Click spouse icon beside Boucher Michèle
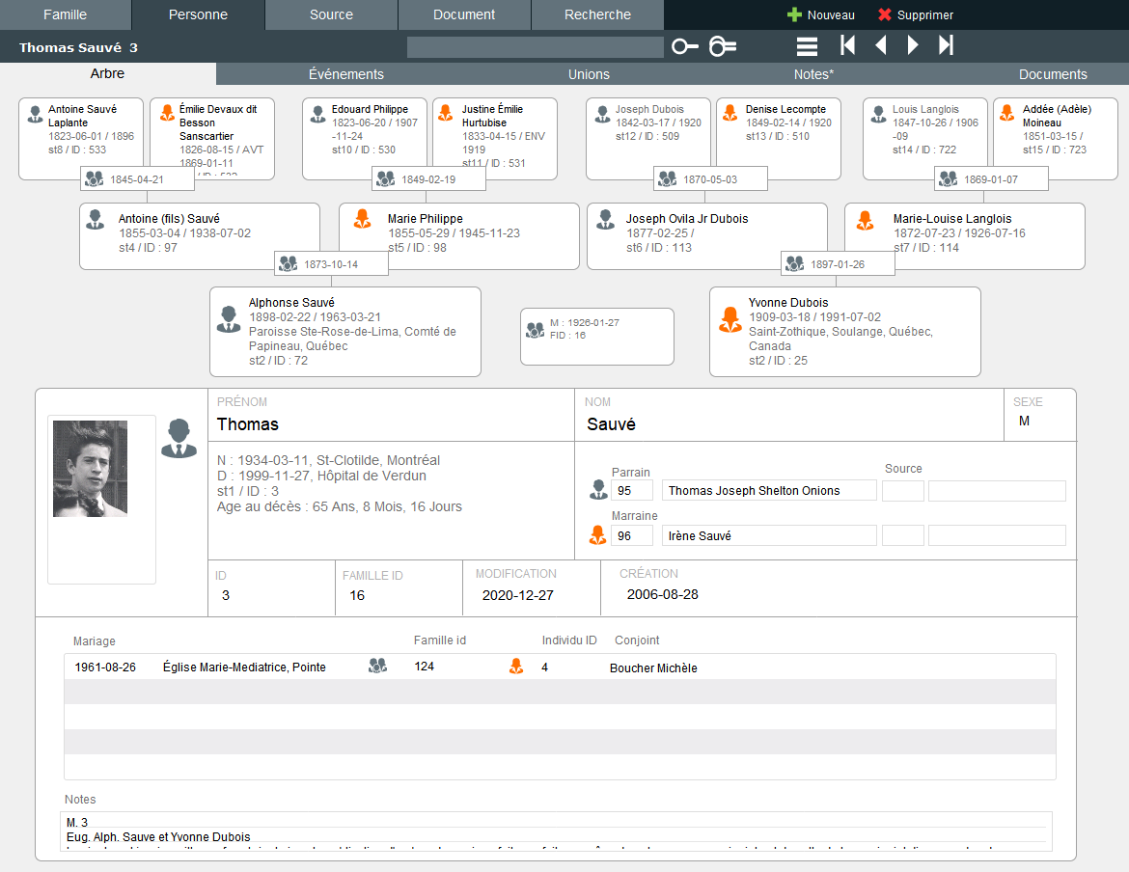This screenshot has height=872, width=1129. (516, 667)
